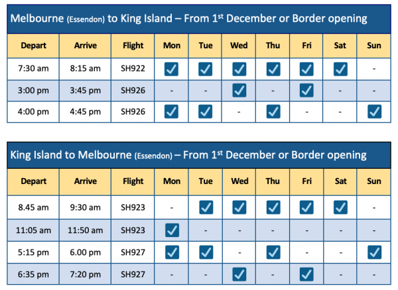398x290 pixels.
Task: Click the Melbourne to King Island title banner
Action: point(199,19)
